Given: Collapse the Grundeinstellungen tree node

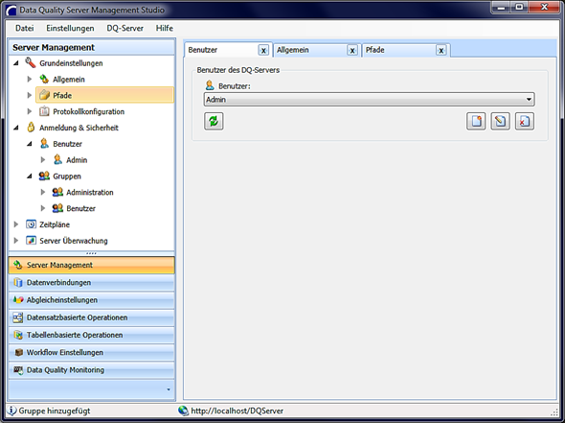Looking at the screenshot, I should (16, 63).
